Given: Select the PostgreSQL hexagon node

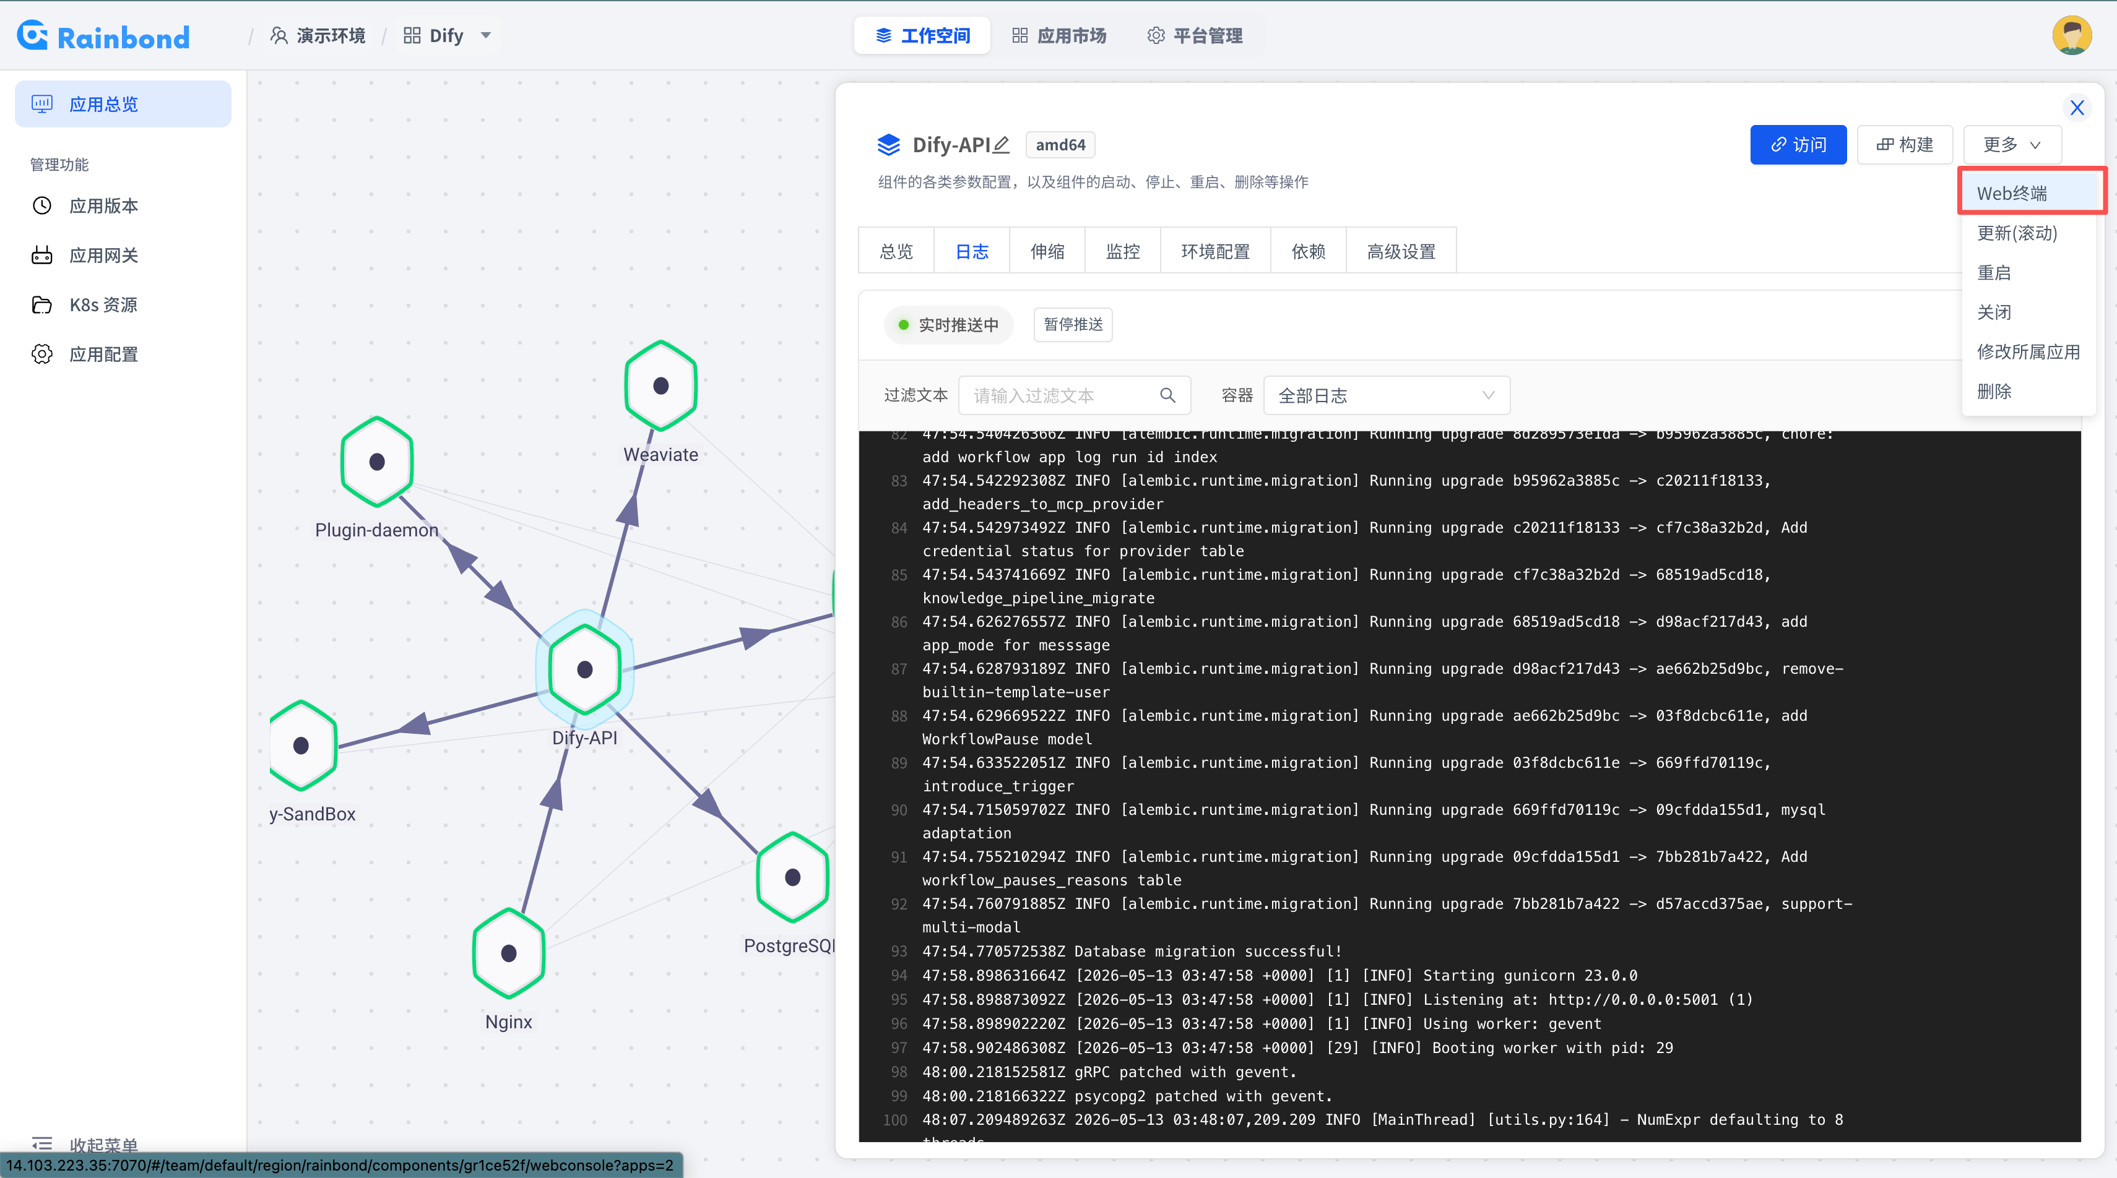Looking at the screenshot, I should coord(793,877).
